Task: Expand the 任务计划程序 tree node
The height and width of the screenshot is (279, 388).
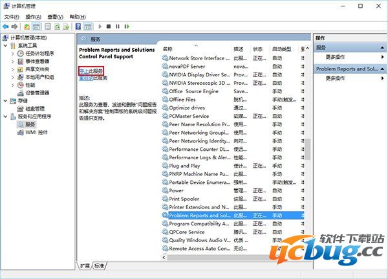Action: point(13,53)
